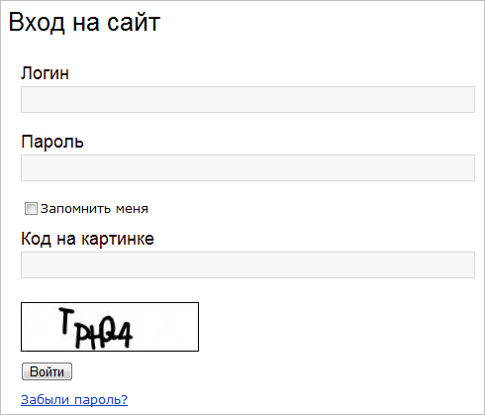This screenshot has width=485, height=415.
Task: Focus the Пароль password field
Action: pos(247,167)
